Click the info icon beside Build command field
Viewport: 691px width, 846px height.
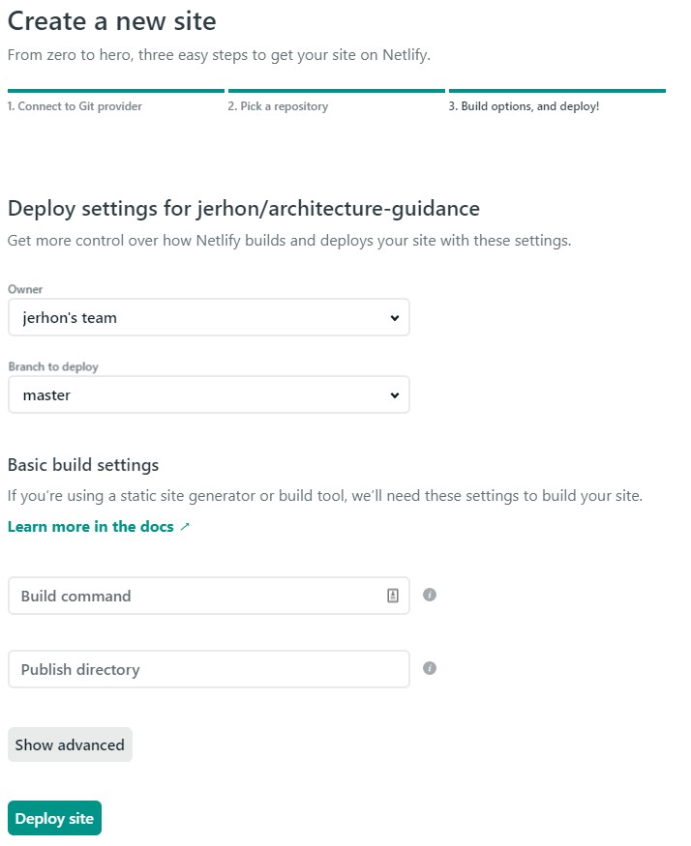point(430,596)
